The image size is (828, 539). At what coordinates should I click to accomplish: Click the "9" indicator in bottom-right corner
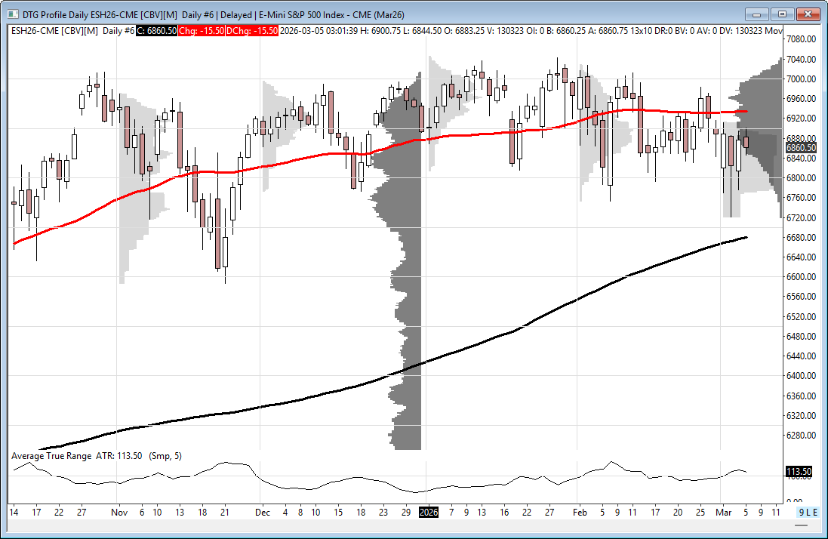coord(802,513)
